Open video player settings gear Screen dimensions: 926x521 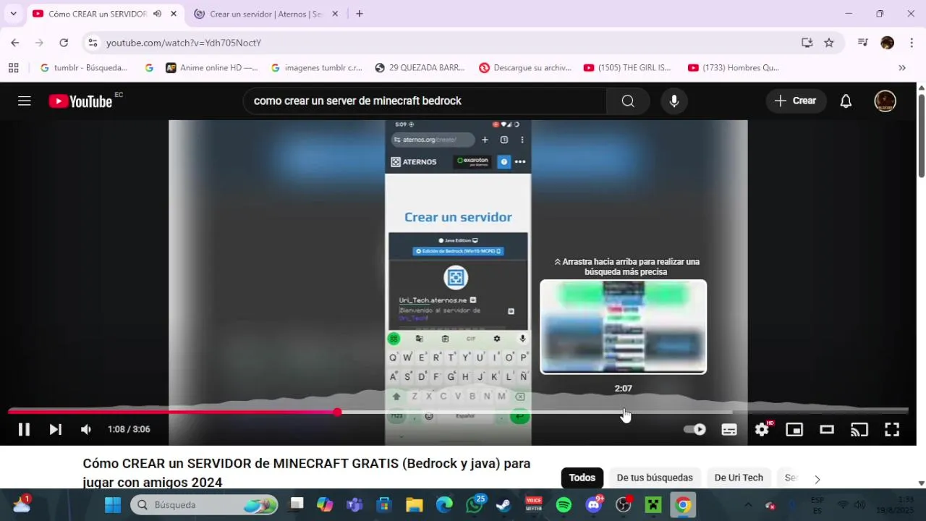(x=762, y=430)
